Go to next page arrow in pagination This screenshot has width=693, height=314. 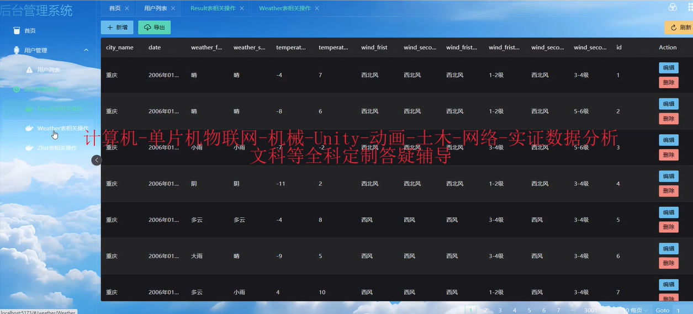pyautogui.click(x=609, y=310)
